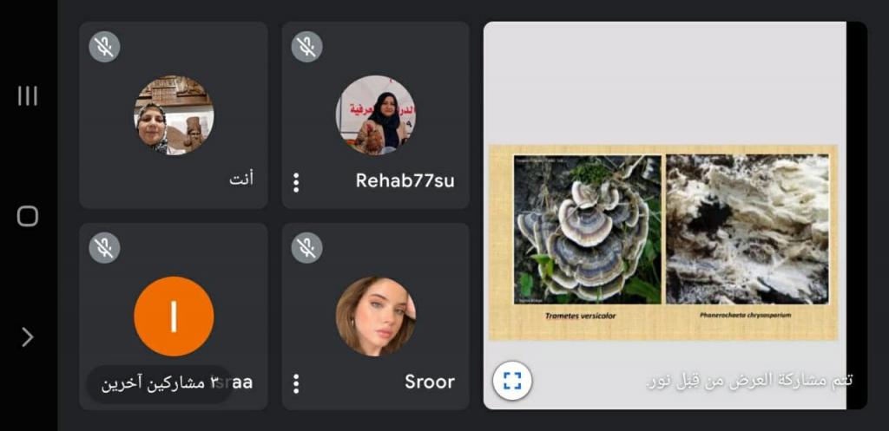Tap the Arabic presentation-shared caption text

(749, 381)
